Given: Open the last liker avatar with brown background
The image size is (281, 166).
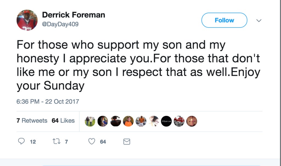Looking at the screenshot, I should [192, 121].
